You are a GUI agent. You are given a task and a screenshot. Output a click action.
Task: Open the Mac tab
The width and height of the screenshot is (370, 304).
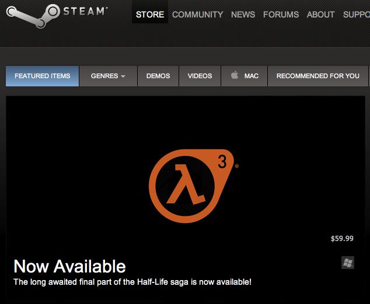[244, 76]
